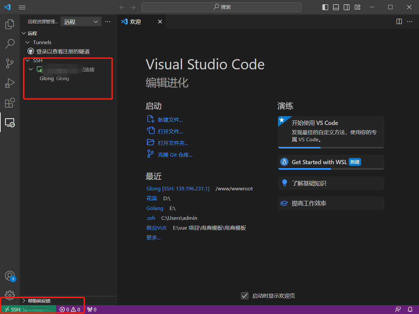Screen dimensions: 419x314
Task: Collapse the Tunnels tree node
Action: point(27,42)
